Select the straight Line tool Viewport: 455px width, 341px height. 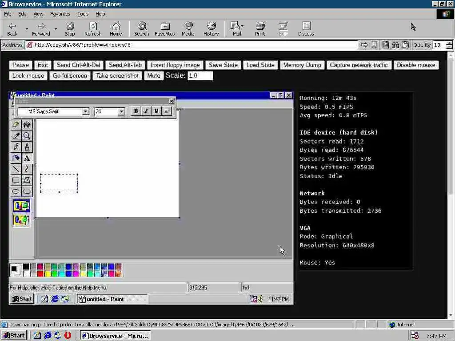point(16,169)
